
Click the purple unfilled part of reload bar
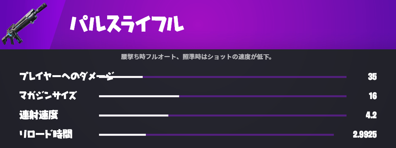pyautogui.click(x=240, y=135)
